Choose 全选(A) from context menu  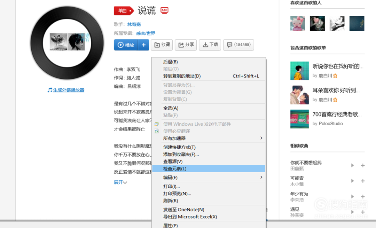pyautogui.click(x=209, y=108)
